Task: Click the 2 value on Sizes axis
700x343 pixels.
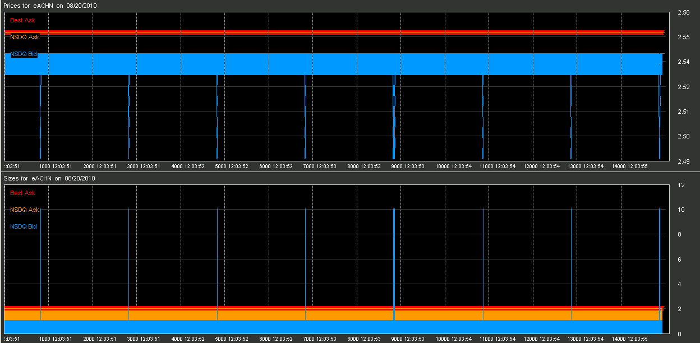Action: pyautogui.click(x=679, y=309)
